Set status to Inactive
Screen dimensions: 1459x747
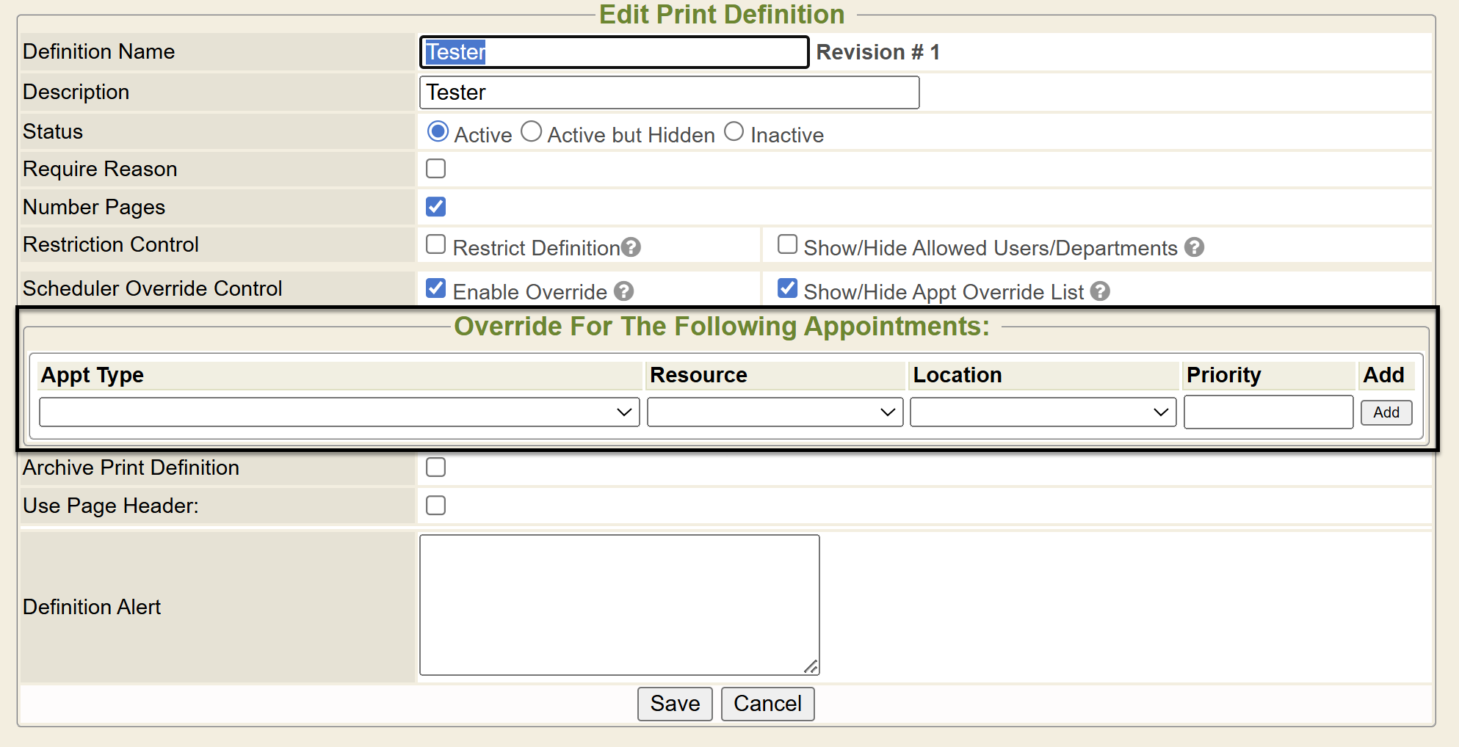[x=734, y=132]
